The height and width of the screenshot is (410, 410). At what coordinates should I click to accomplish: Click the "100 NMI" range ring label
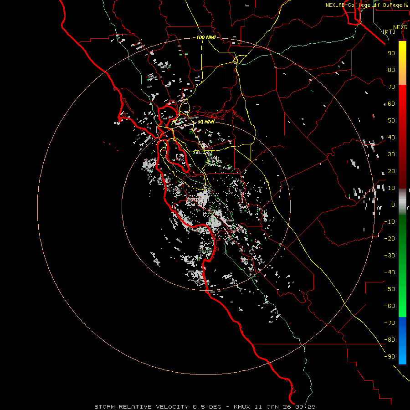click(206, 38)
